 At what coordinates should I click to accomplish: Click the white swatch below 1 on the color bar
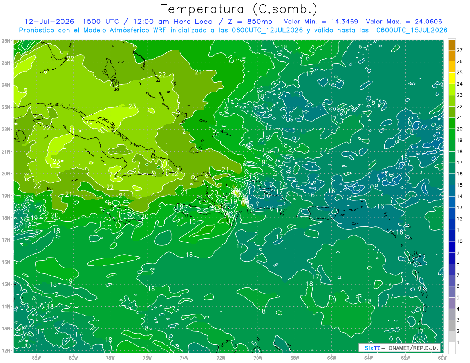pyautogui.click(x=452, y=348)
